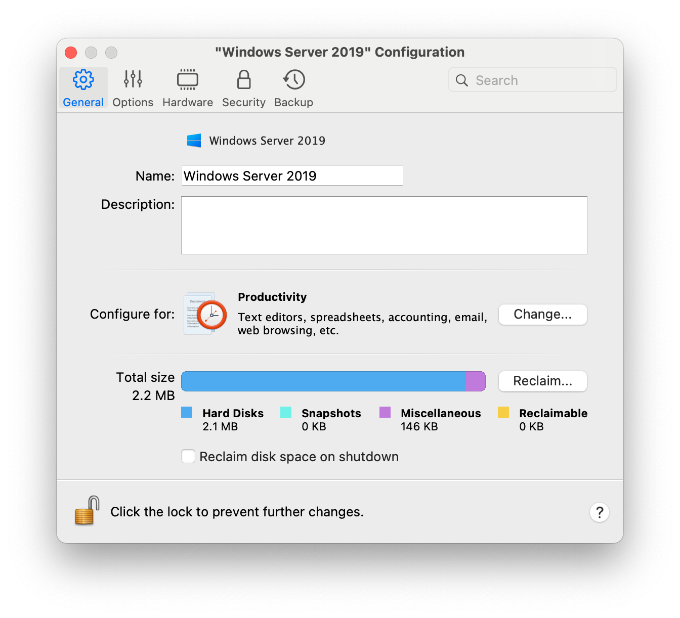Screen dimensions: 680x618
Task: Click inside the Description text box
Action: [x=384, y=225]
